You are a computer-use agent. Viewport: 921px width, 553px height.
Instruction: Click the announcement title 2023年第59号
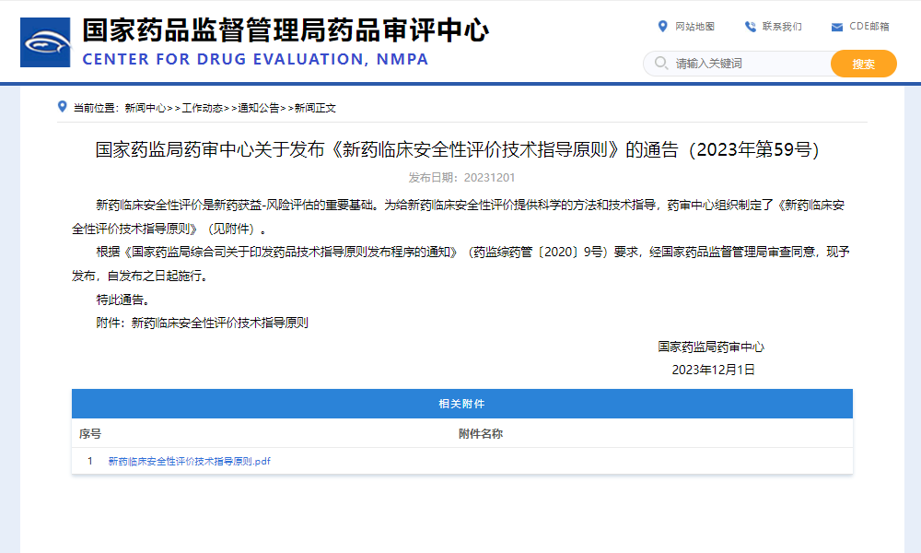coord(457,149)
